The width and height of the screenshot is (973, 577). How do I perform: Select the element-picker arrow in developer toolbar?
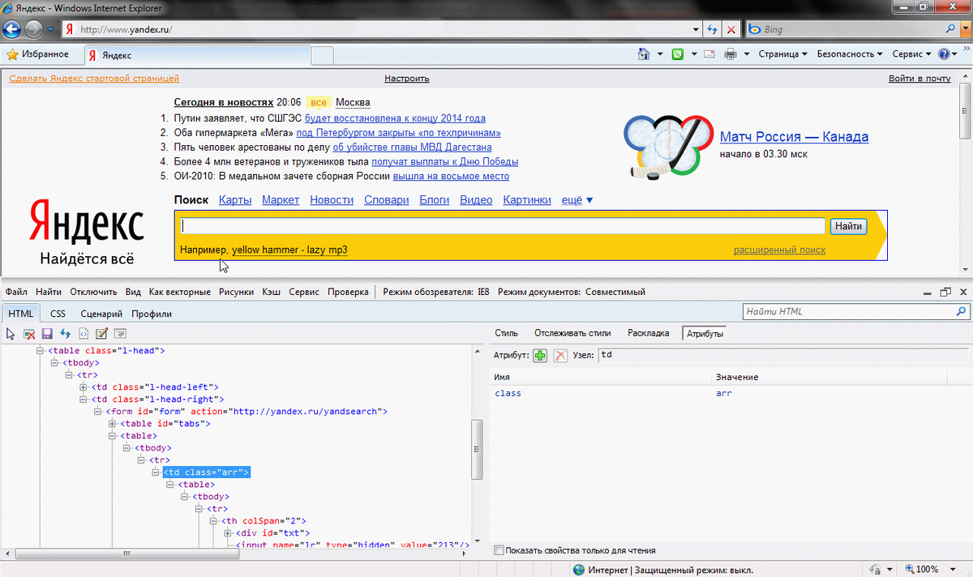click(11, 333)
